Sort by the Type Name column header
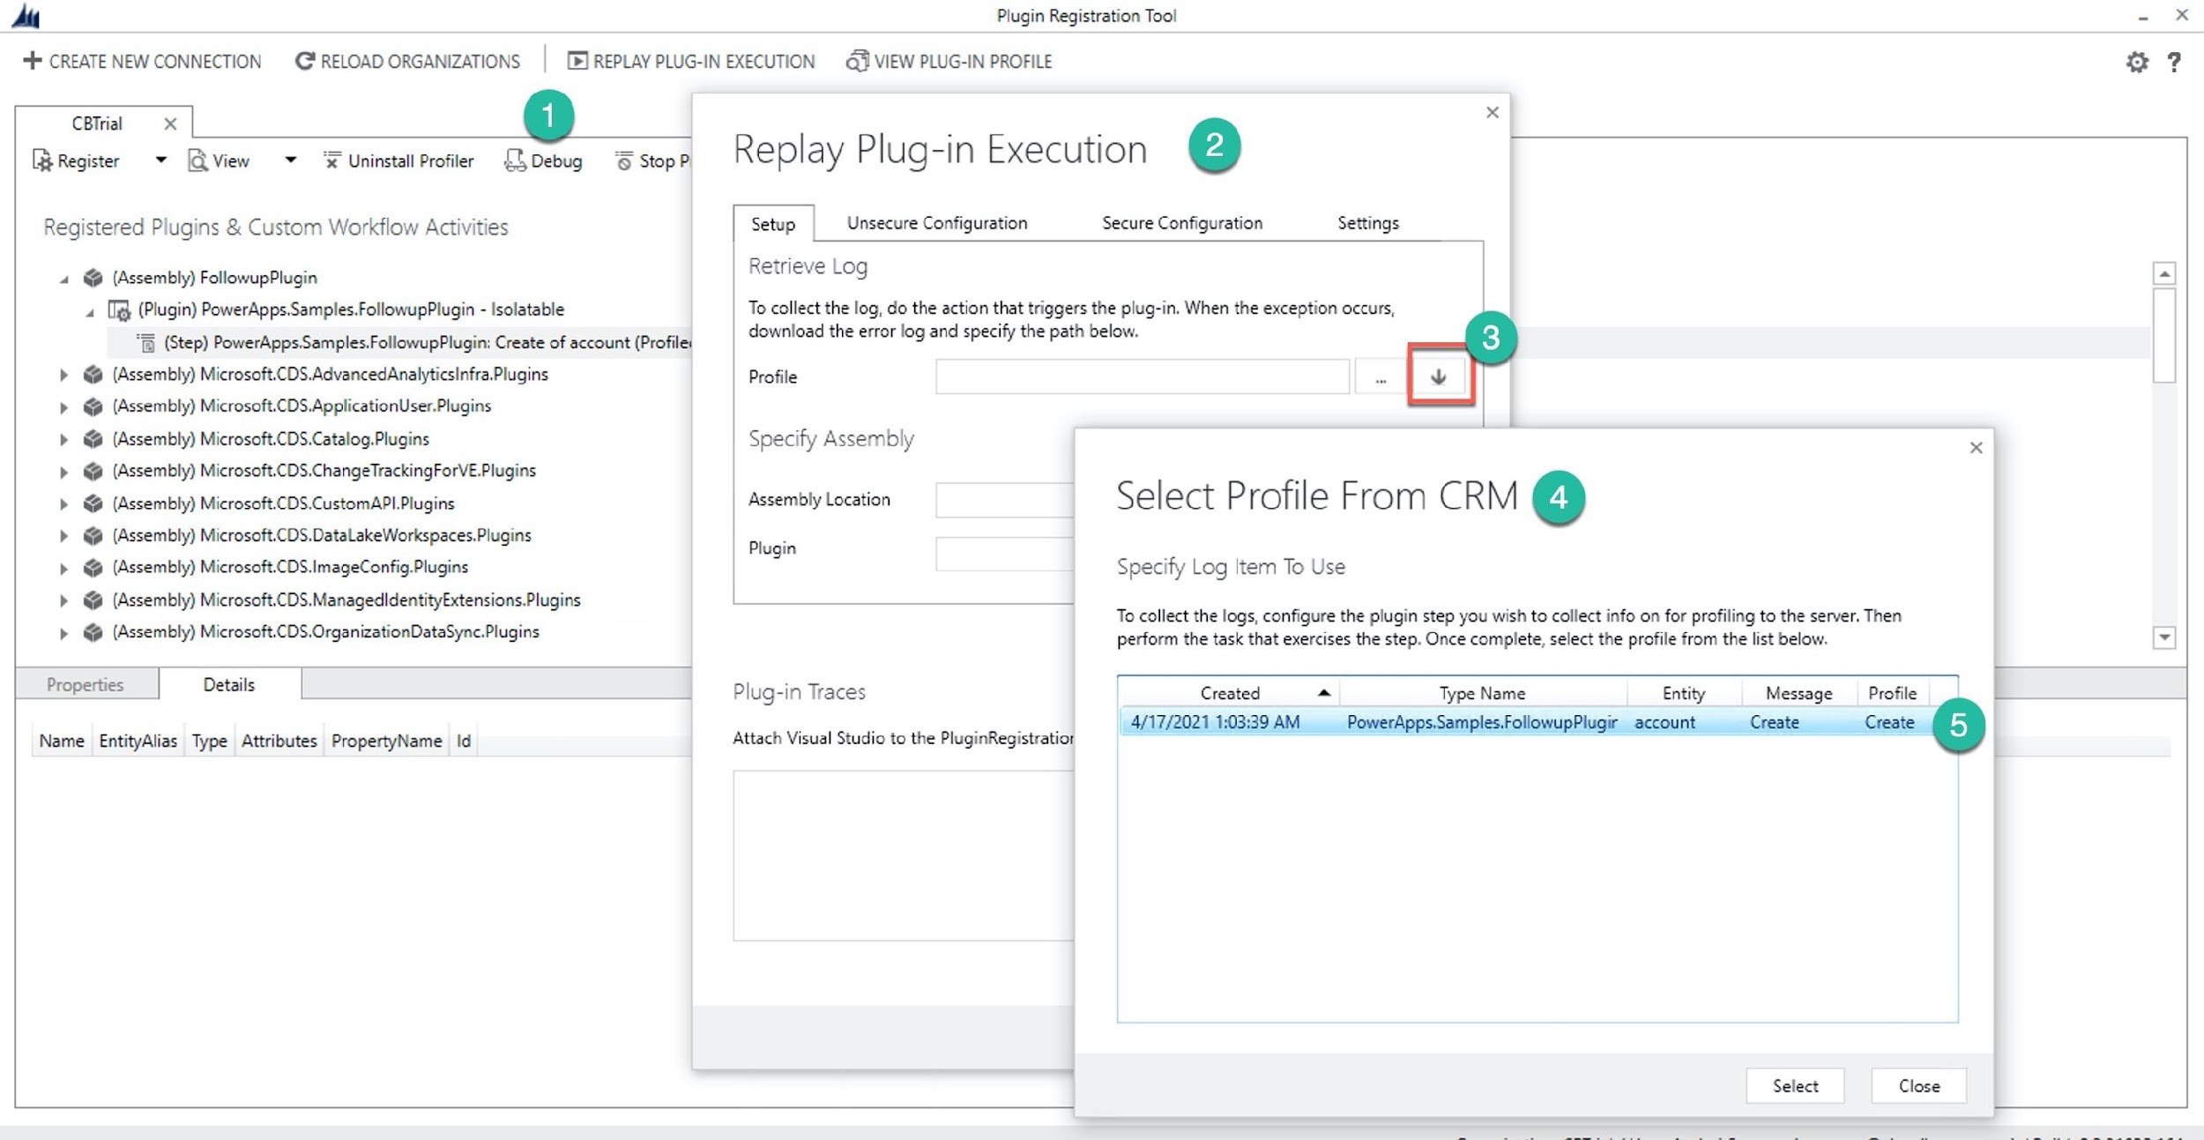 [1483, 693]
